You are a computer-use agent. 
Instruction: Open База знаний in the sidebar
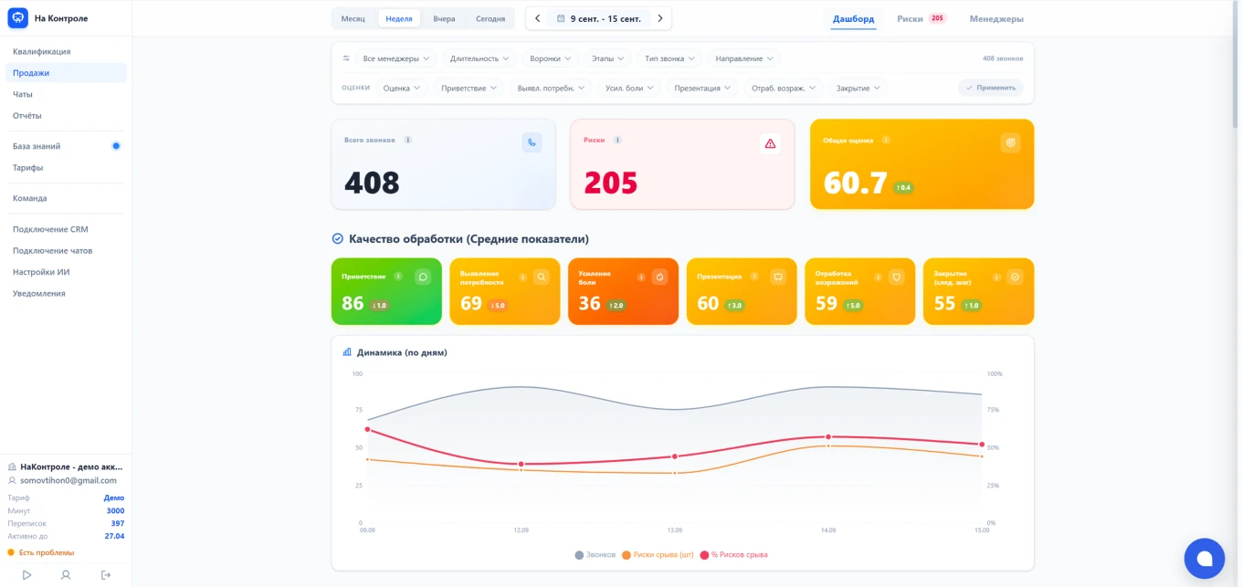(66, 146)
